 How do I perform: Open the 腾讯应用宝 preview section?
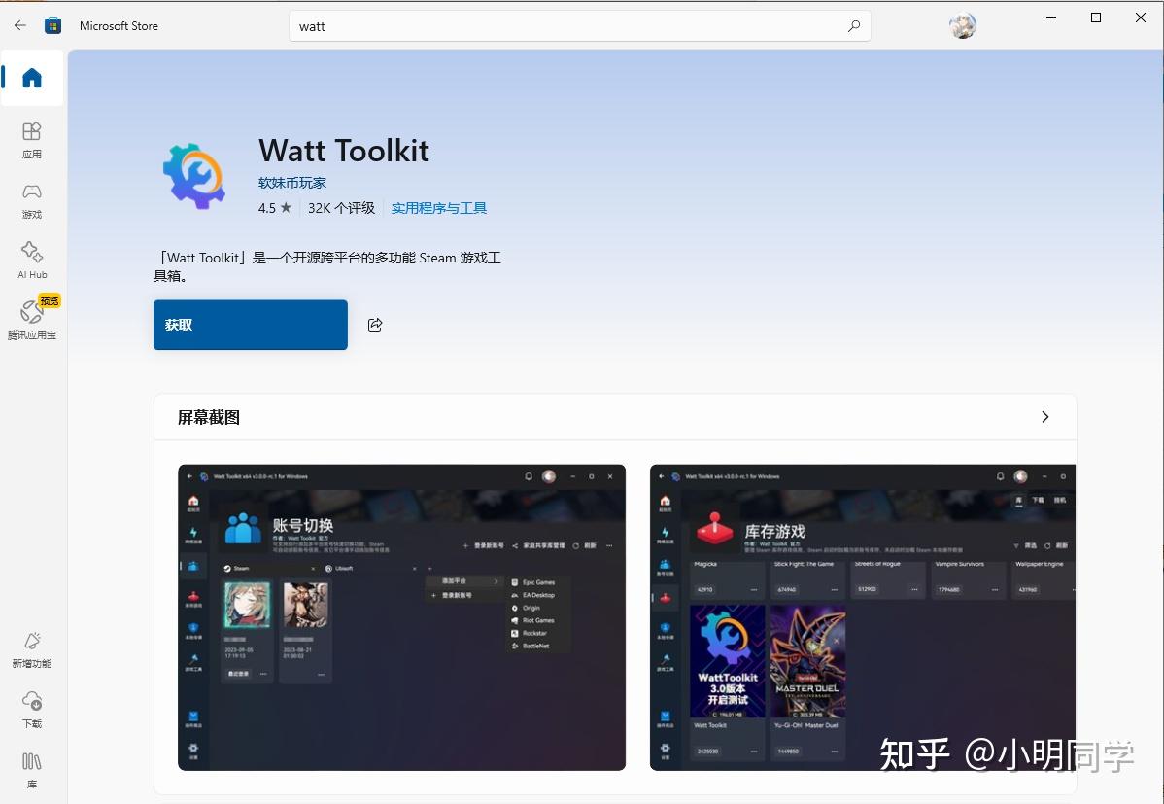point(31,321)
